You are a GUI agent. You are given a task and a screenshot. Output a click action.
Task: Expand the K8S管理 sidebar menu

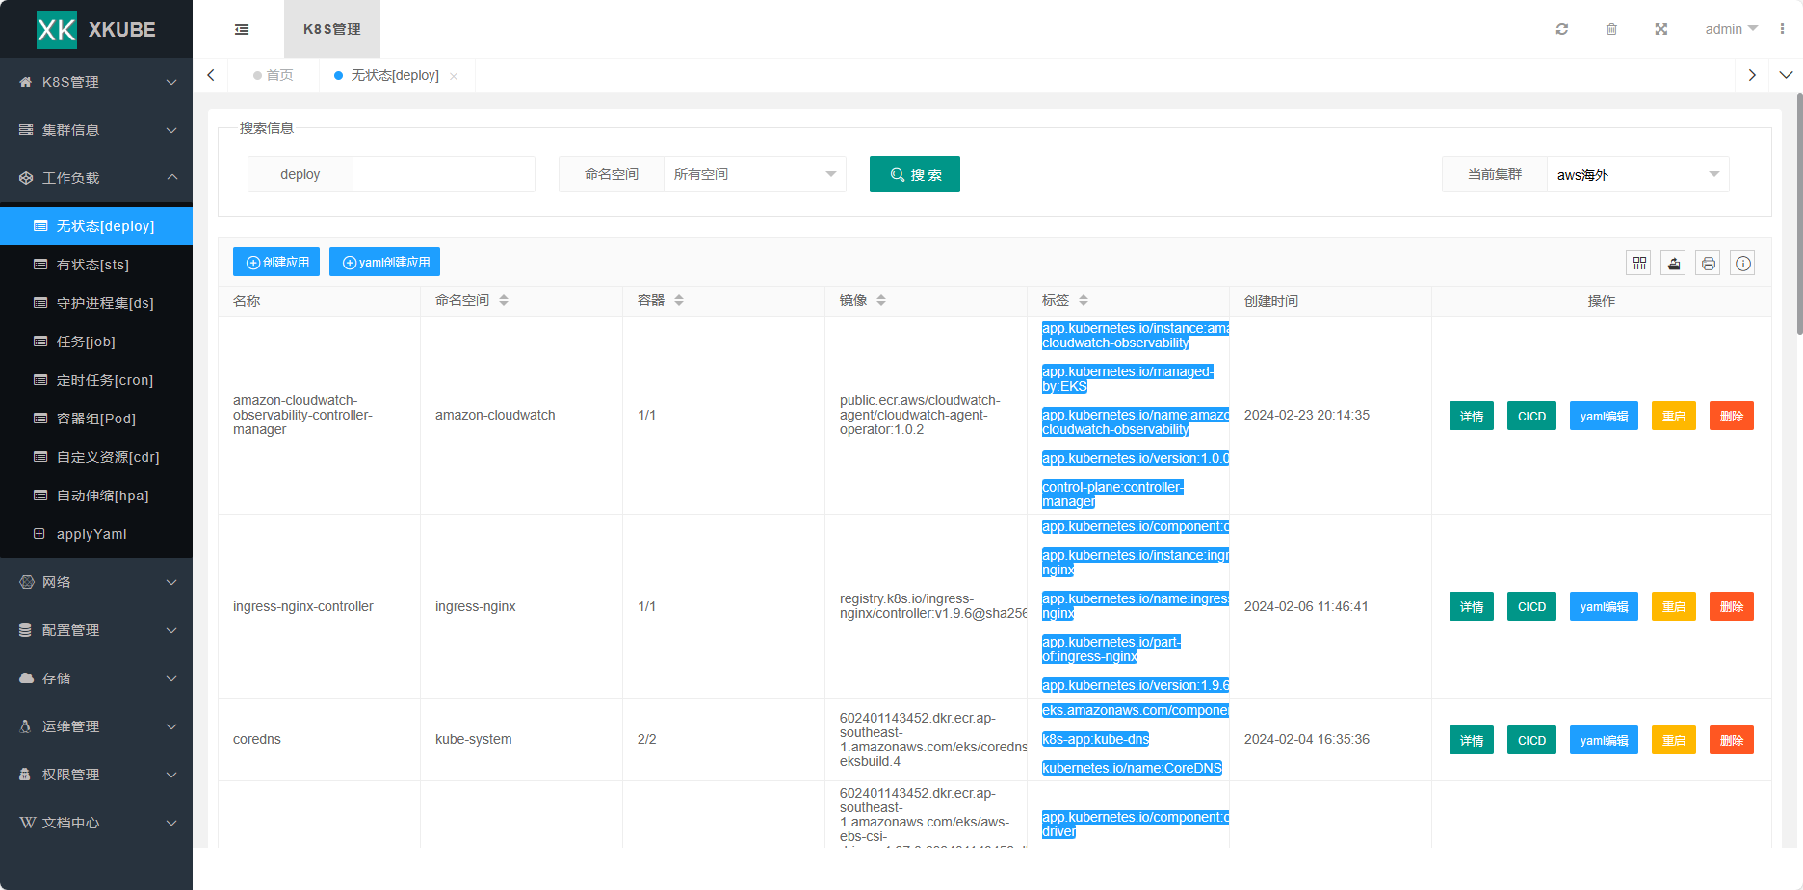coord(96,82)
